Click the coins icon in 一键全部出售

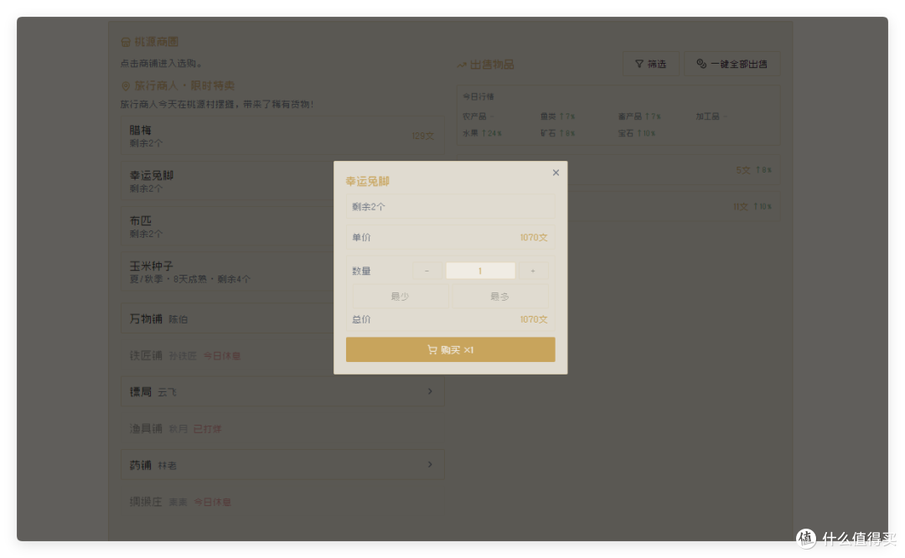pyautogui.click(x=701, y=64)
